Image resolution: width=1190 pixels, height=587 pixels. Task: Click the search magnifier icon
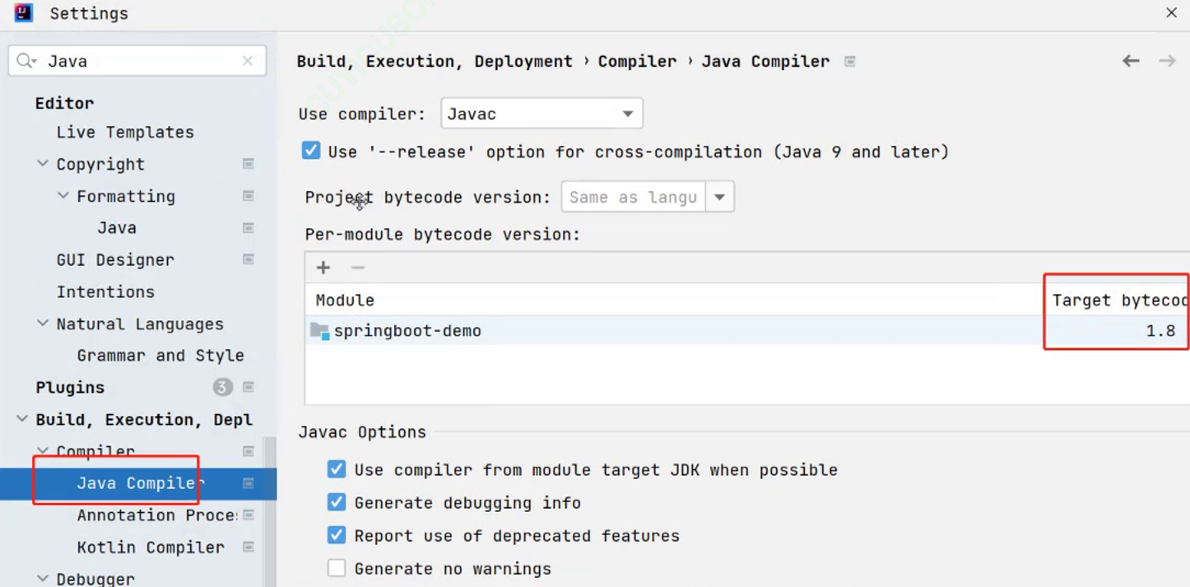coord(26,61)
